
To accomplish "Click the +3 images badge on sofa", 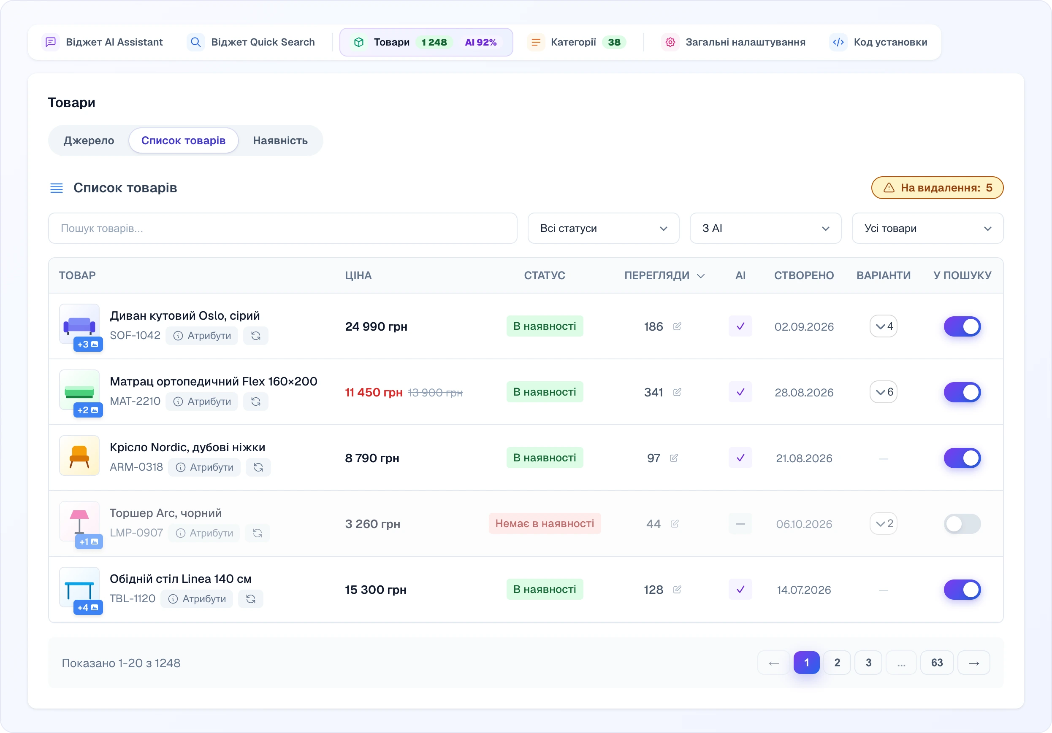I will tap(88, 344).
